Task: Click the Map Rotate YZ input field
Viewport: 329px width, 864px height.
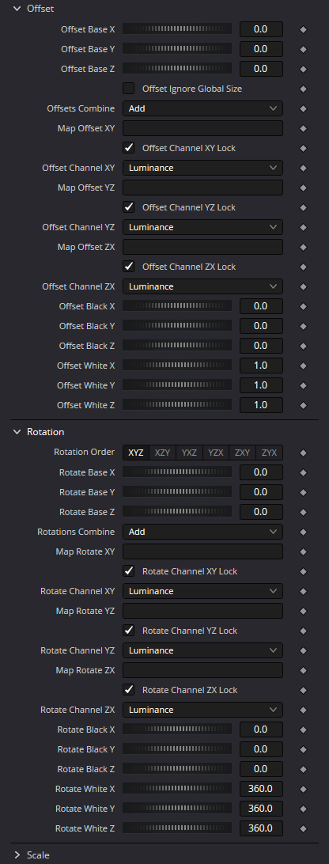Action: 202,611
